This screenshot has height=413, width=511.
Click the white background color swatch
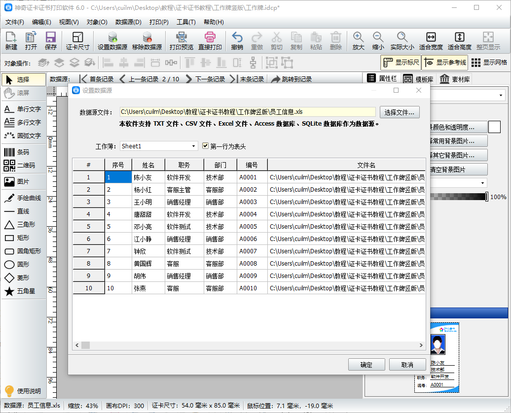494,127
